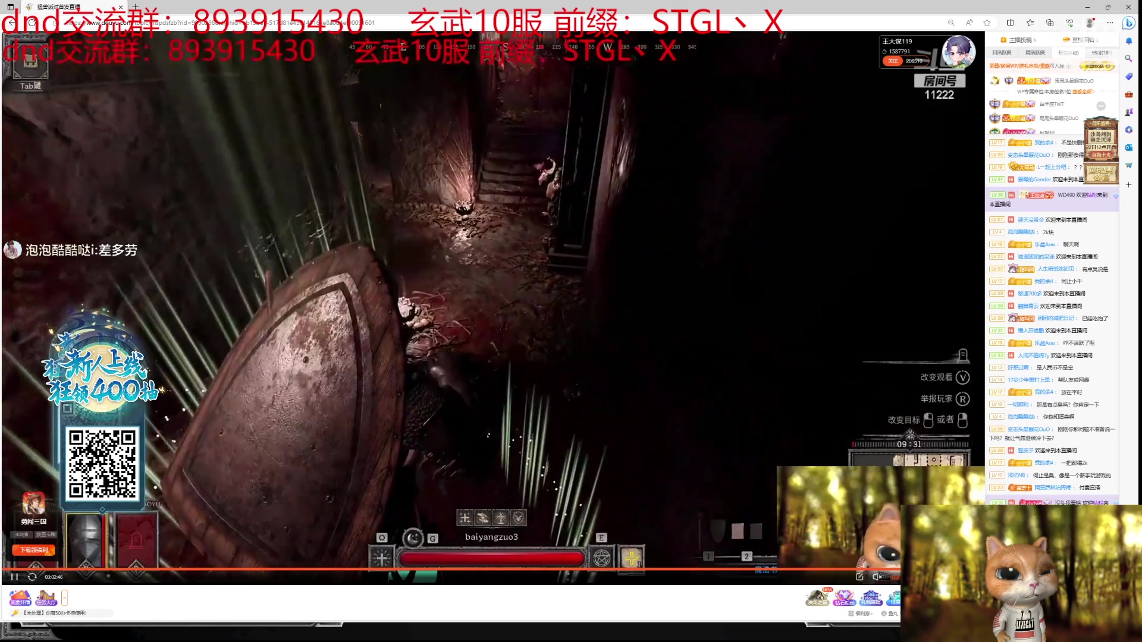Open the 任务大厅 icon below the player
This screenshot has height=642, width=1142.
(46, 597)
